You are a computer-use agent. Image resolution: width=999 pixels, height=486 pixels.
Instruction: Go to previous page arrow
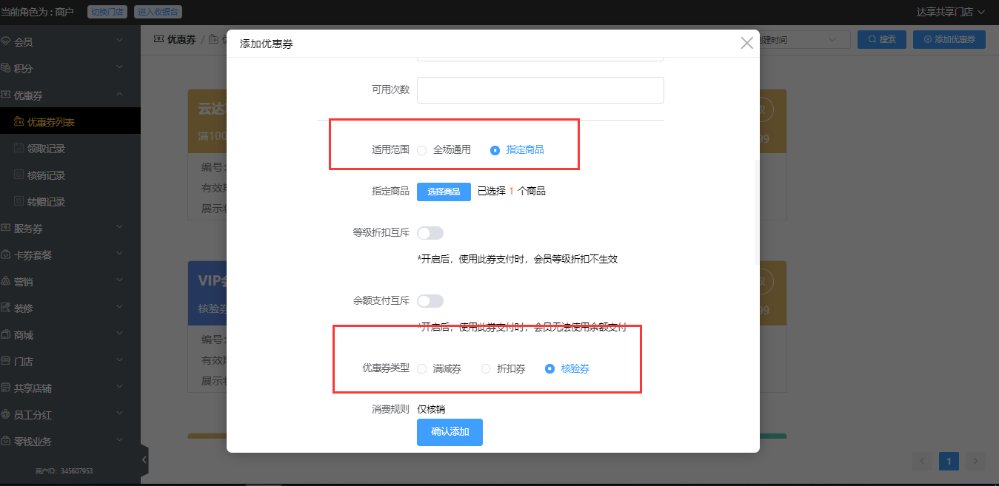click(x=923, y=461)
